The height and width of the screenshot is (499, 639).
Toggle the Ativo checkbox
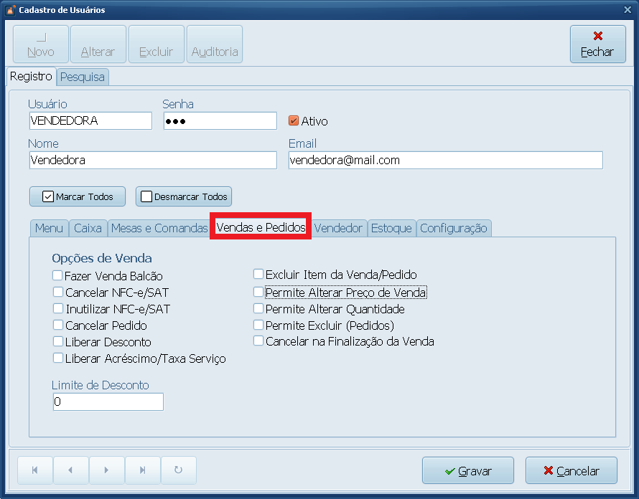click(294, 121)
